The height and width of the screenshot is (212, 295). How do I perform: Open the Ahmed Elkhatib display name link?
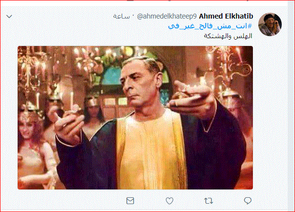point(226,16)
